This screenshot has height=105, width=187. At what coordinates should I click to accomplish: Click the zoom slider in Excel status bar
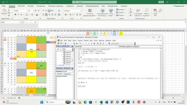[x=173, y=98]
